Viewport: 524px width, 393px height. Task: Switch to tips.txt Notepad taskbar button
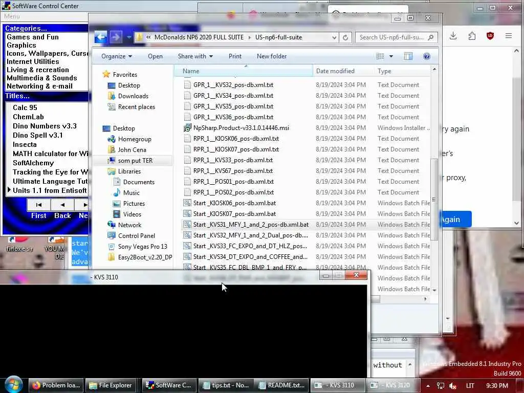[x=226, y=385]
